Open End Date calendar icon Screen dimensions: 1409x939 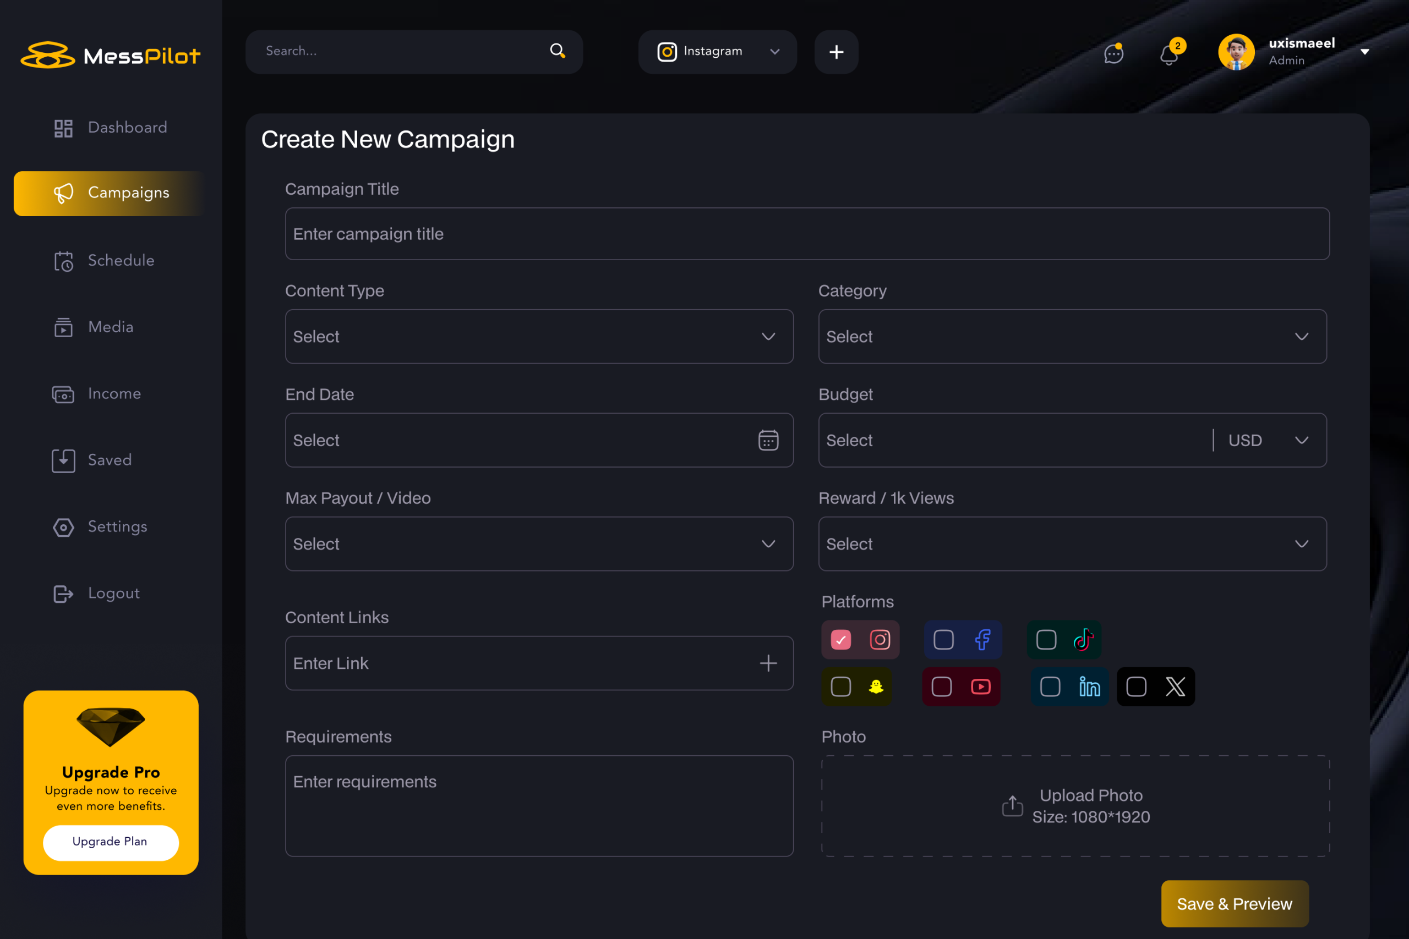(x=768, y=440)
